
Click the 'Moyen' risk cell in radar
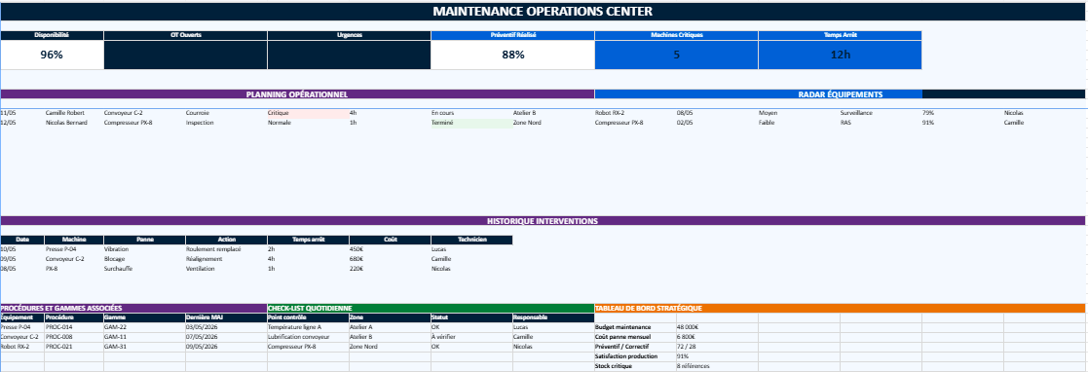(x=800, y=112)
